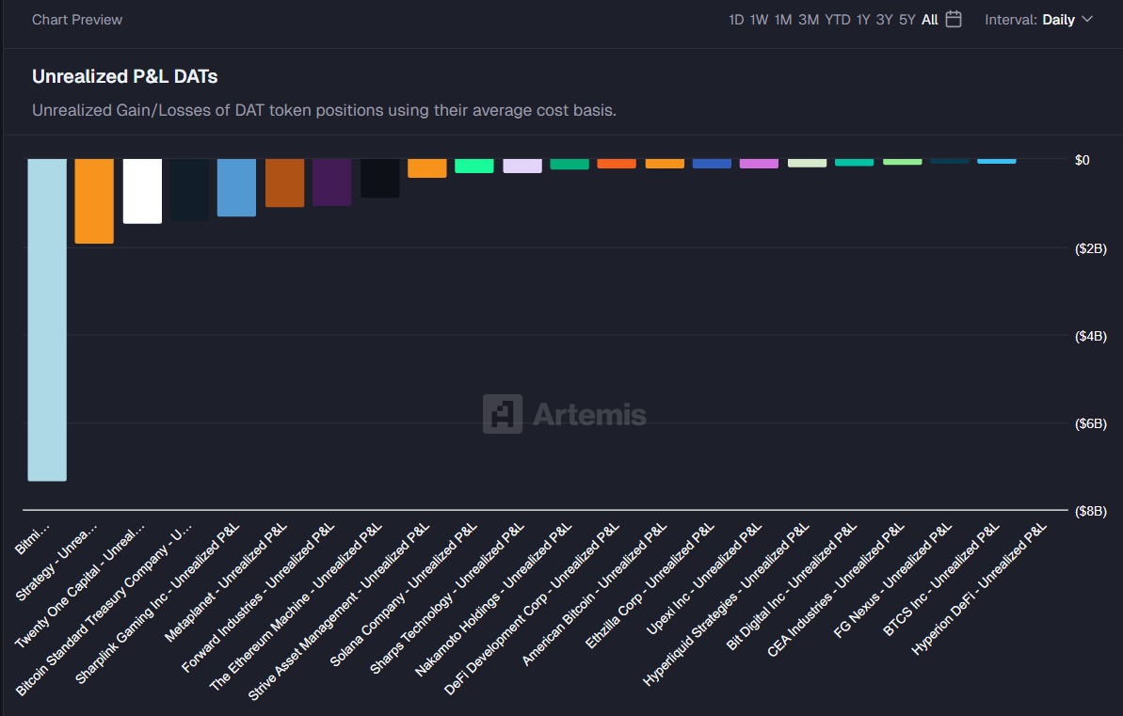Click the light blue Bitmine bar
Viewport: 1123px width, 716px height.
47,320
